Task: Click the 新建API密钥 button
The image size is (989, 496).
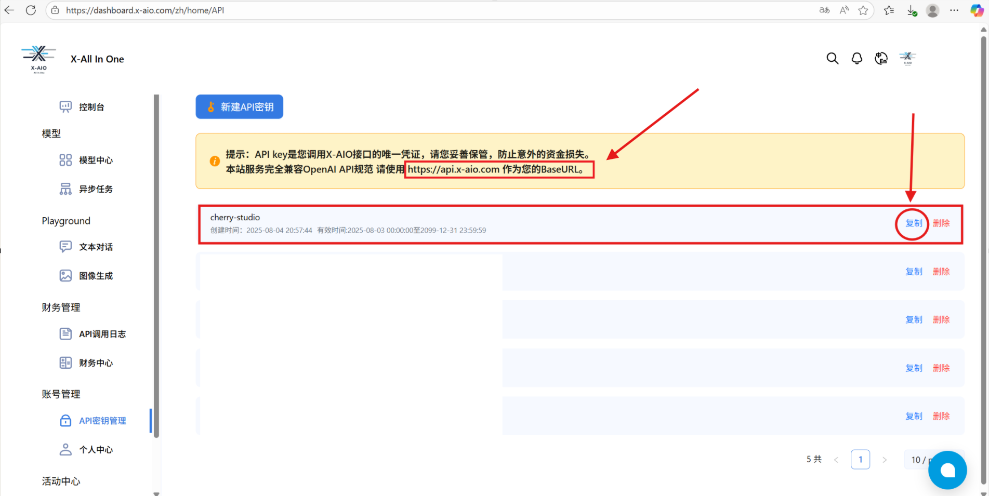Action: tap(240, 106)
